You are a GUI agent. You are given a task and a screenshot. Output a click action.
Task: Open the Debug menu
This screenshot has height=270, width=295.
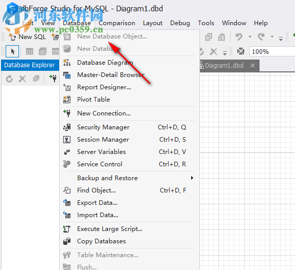pyautogui.click(x=180, y=23)
